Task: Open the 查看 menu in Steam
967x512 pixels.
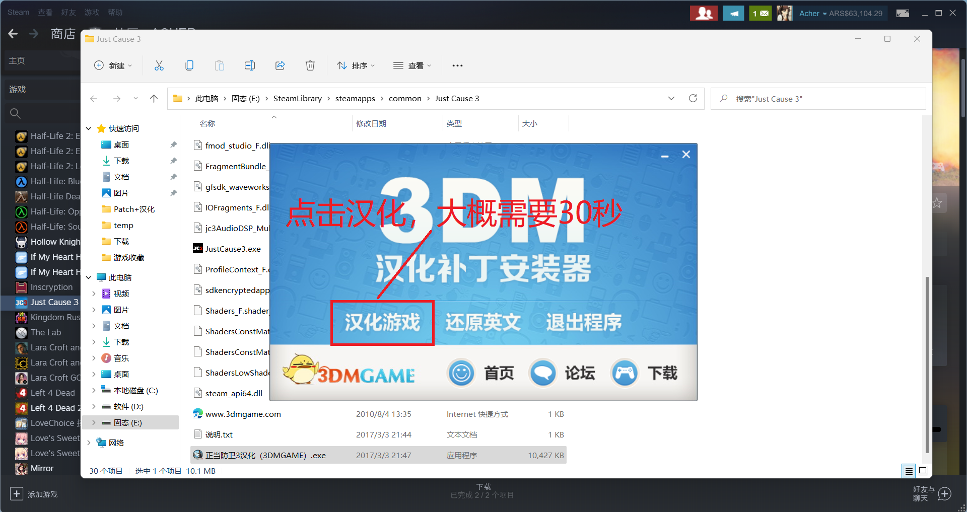Action: coord(45,12)
